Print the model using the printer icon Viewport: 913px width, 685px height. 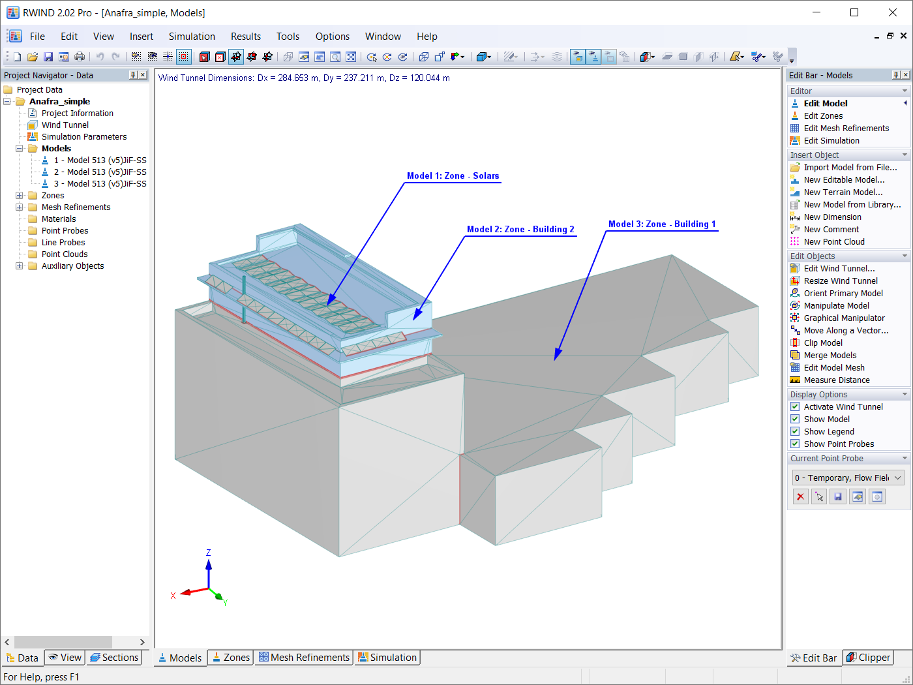[79, 57]
